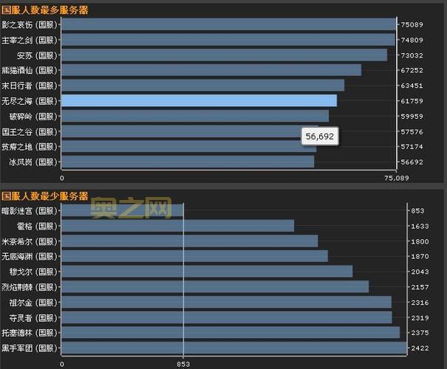Select the 穆戈尔 server label
Viewport: 447px width, 369px height.
(29, 272)
